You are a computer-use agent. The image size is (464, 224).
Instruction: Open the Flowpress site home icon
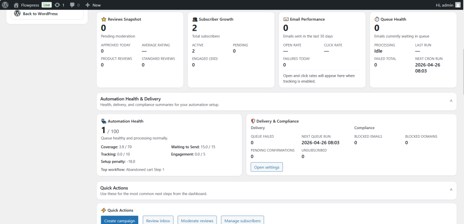(16, 5)
